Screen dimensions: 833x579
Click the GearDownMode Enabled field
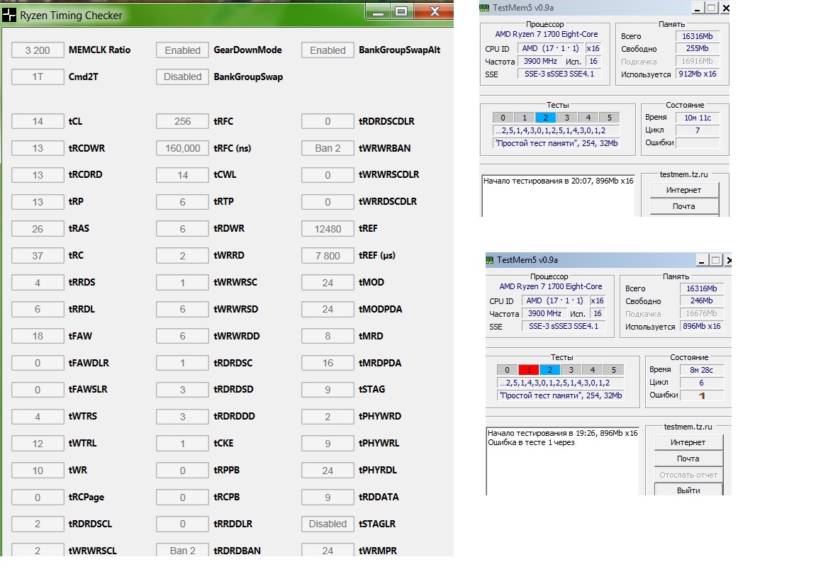(182, 50)
